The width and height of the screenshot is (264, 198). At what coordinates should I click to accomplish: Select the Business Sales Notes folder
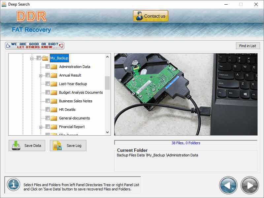click(76, 101)
